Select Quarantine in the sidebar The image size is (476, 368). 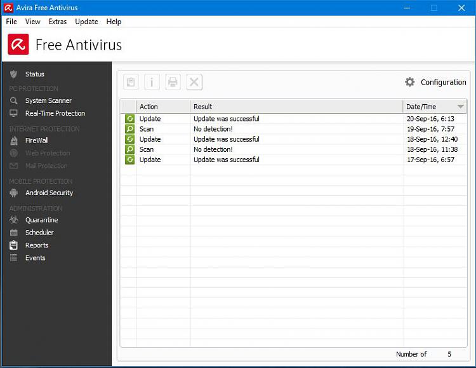(x=41, y=220)
